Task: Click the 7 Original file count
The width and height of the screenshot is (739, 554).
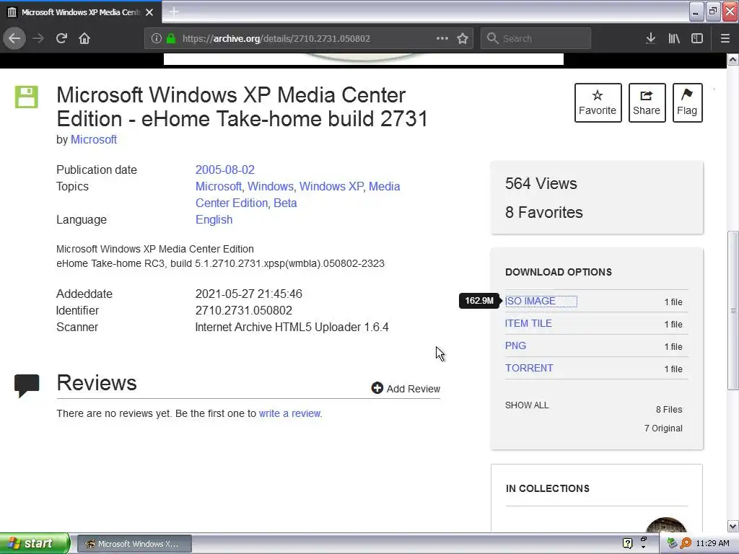Action: [x=663, y=428]
